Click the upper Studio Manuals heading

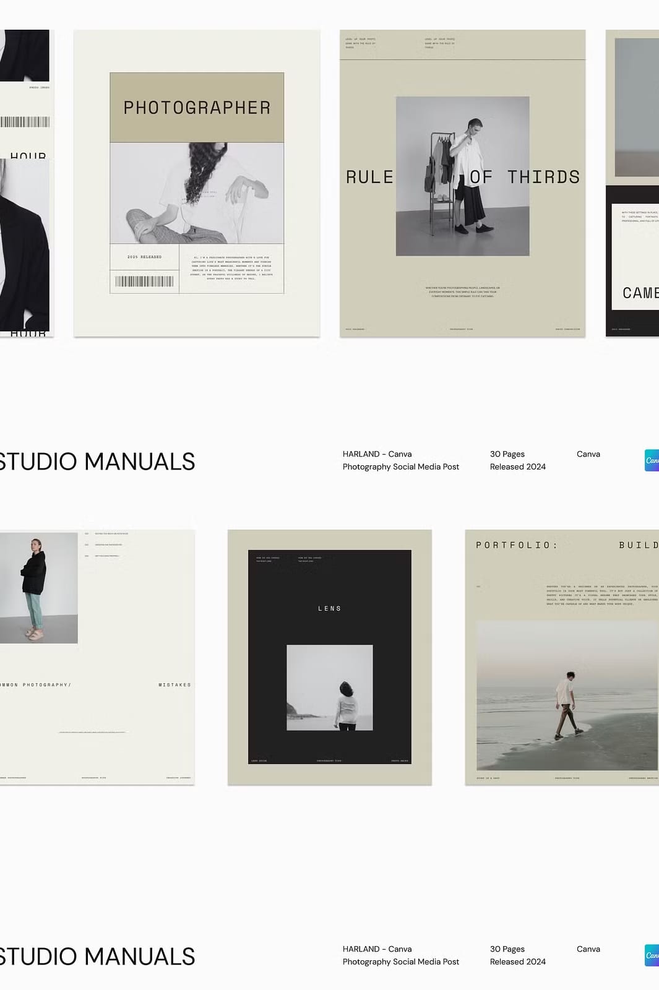(97, 462)
